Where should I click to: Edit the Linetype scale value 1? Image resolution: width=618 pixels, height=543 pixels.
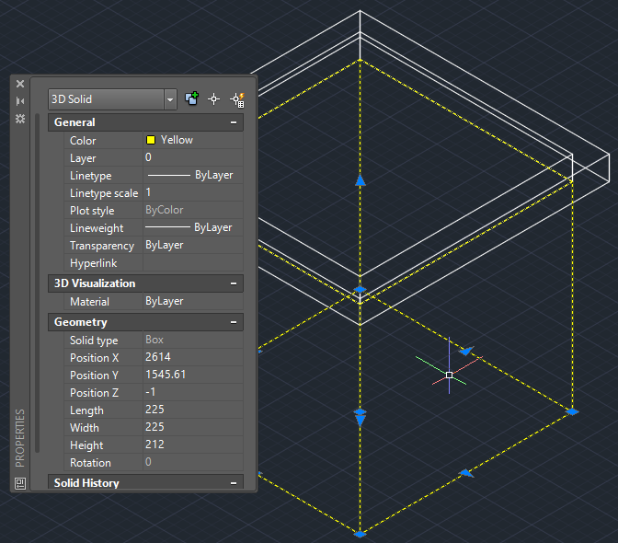point(193,192)
